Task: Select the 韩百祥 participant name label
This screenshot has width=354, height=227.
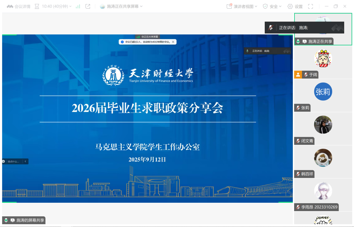Action: tap(307, 174)
